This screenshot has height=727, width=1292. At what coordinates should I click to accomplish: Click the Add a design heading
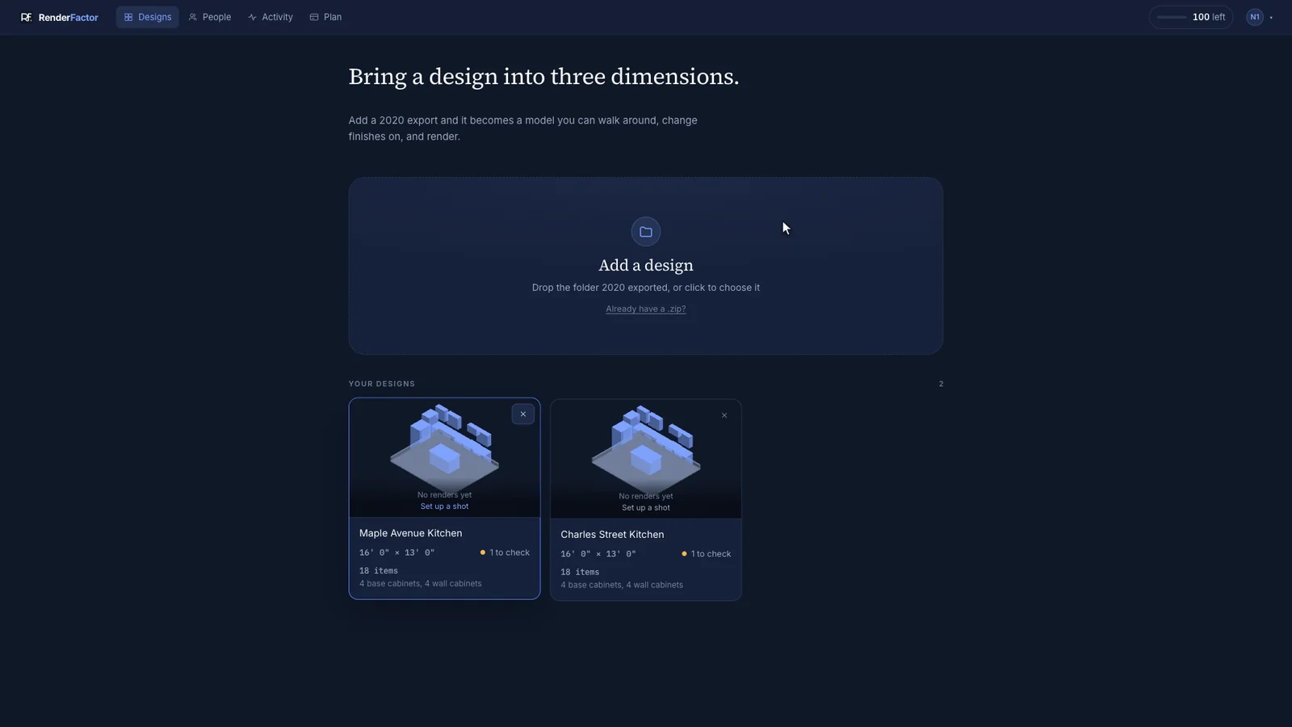click(646, 265)
